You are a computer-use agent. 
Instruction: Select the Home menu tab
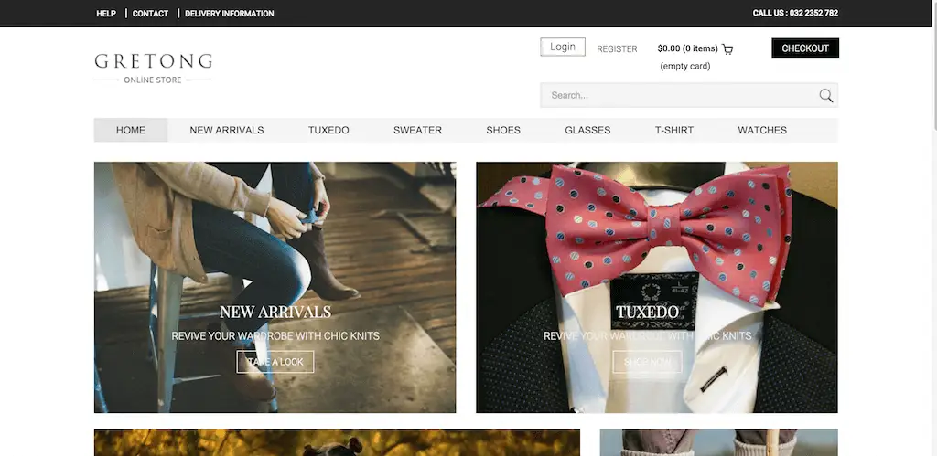click(131, 131)
